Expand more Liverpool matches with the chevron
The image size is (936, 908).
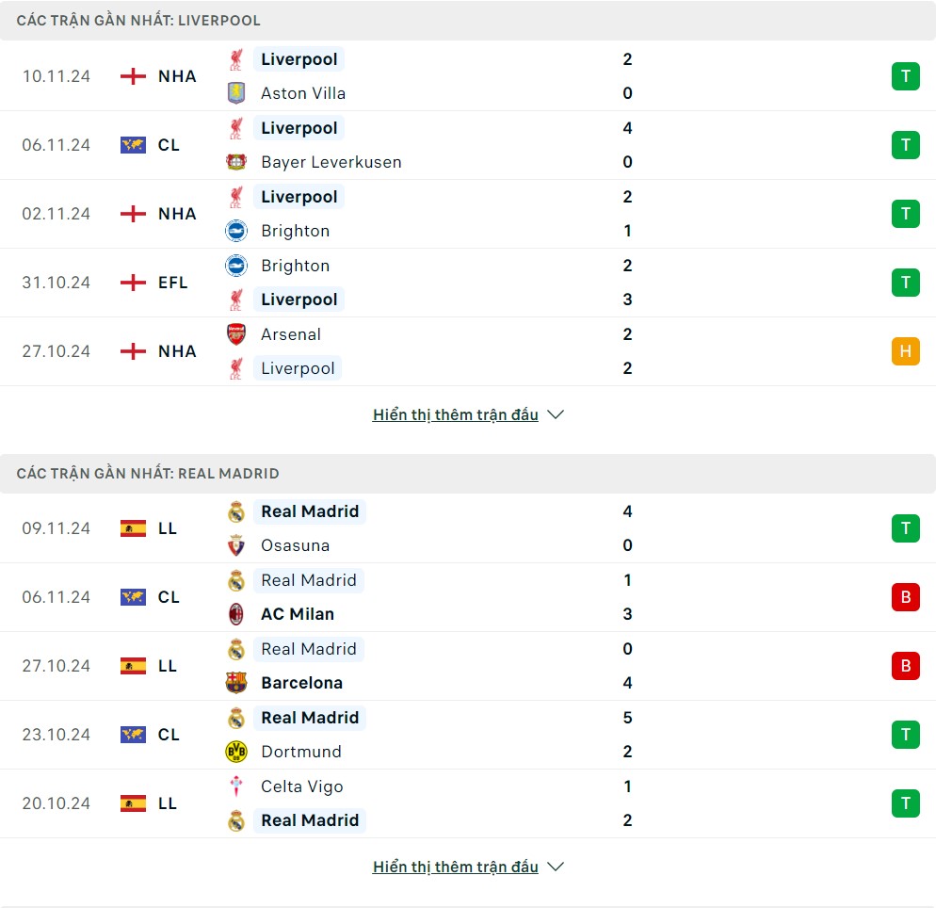pyautogui.click(x=556, y=414)
